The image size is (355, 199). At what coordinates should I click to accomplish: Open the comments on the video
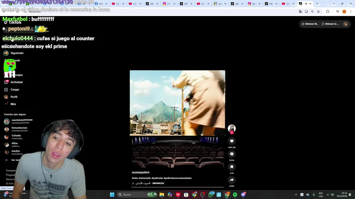click(232, 154)
